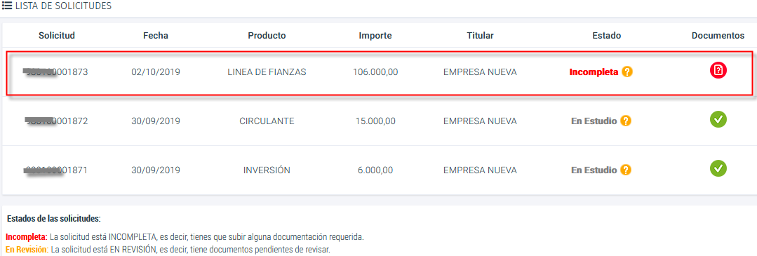The width and height of the screenshot is (757, 256).
Task: Click help icon beside Circulante's En Estudio
Action: pos(626,121)
